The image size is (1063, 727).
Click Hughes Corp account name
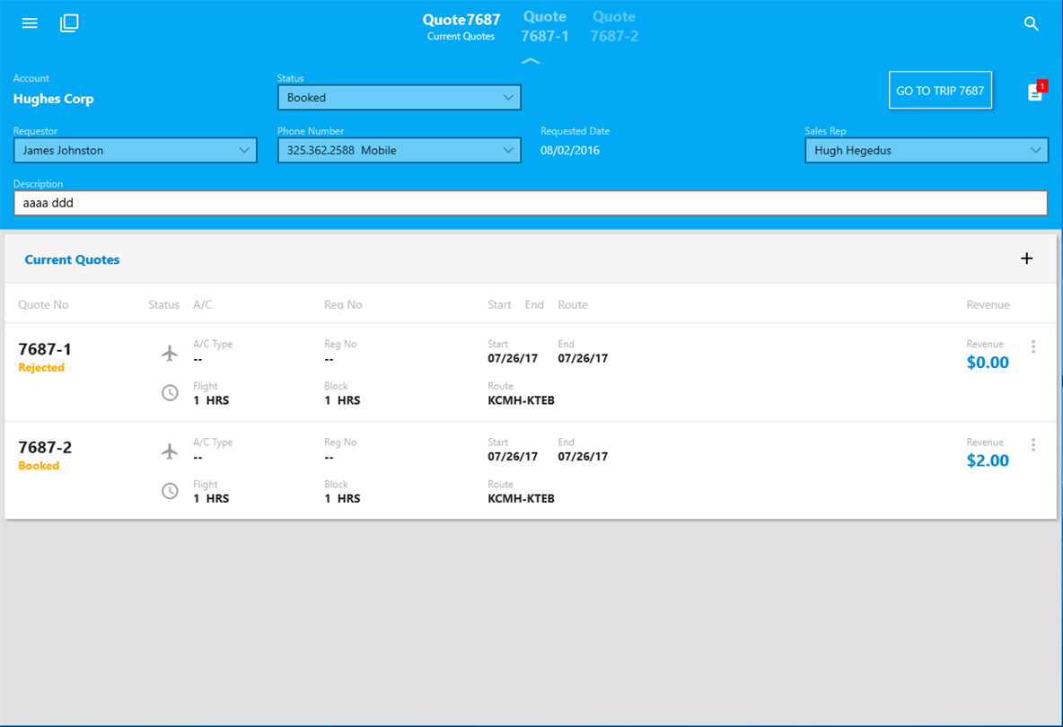click(54, 99)
